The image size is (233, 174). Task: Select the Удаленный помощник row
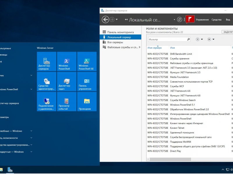190,133
